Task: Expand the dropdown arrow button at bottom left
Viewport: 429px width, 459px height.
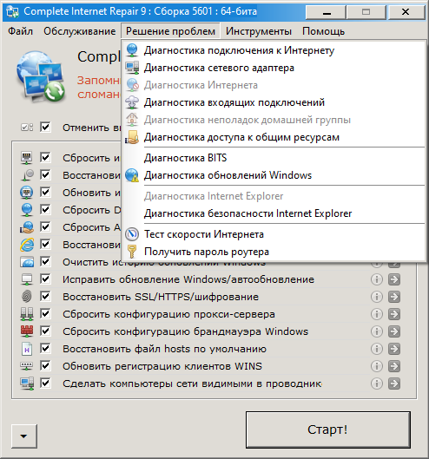Action: point(24,436)
